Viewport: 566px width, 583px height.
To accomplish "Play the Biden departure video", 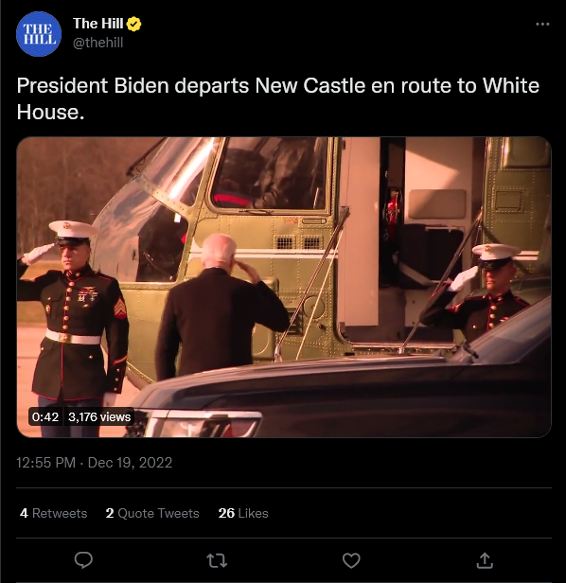I will [x=284, y=287].
